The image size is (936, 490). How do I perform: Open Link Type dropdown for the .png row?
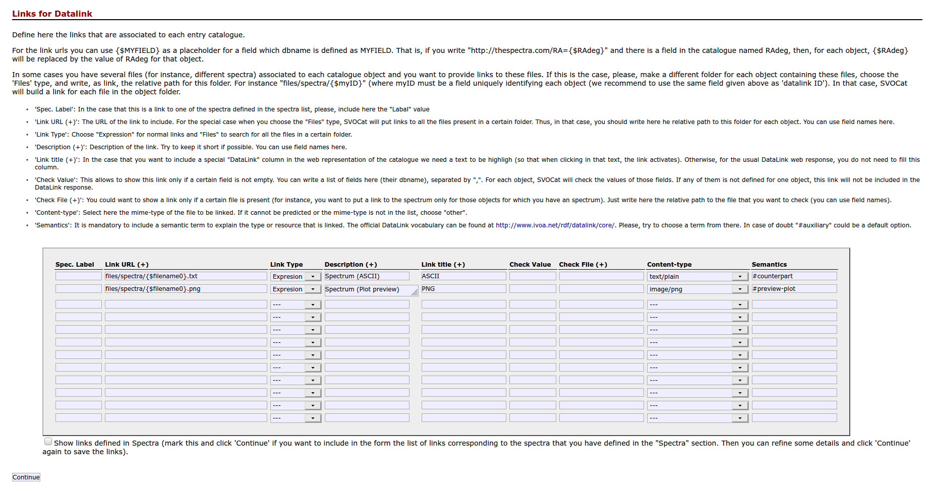coord(296,289)
